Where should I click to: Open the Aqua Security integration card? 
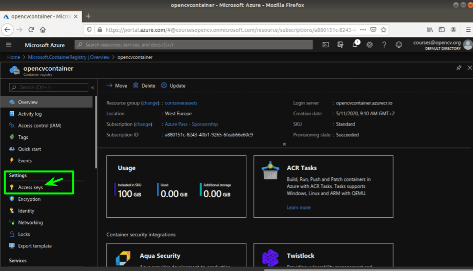[176, 255]
